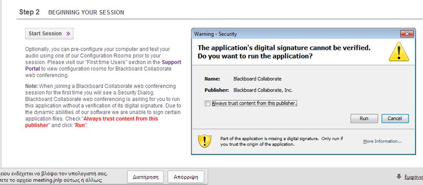Image resolution: width=423 pixels, height=185 pixels.
Task: Close the Warning - Security dialog
Action: coord(407,34)
